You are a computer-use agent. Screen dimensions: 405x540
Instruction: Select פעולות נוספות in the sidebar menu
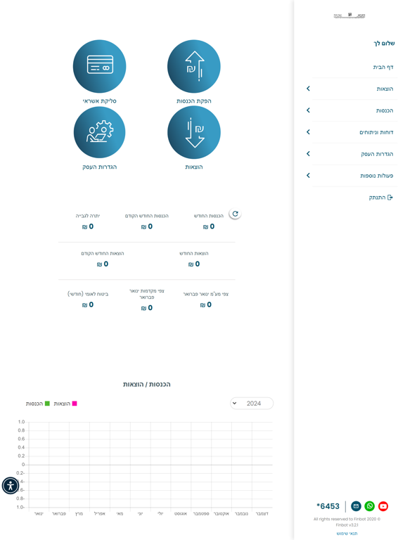[377, 176]
